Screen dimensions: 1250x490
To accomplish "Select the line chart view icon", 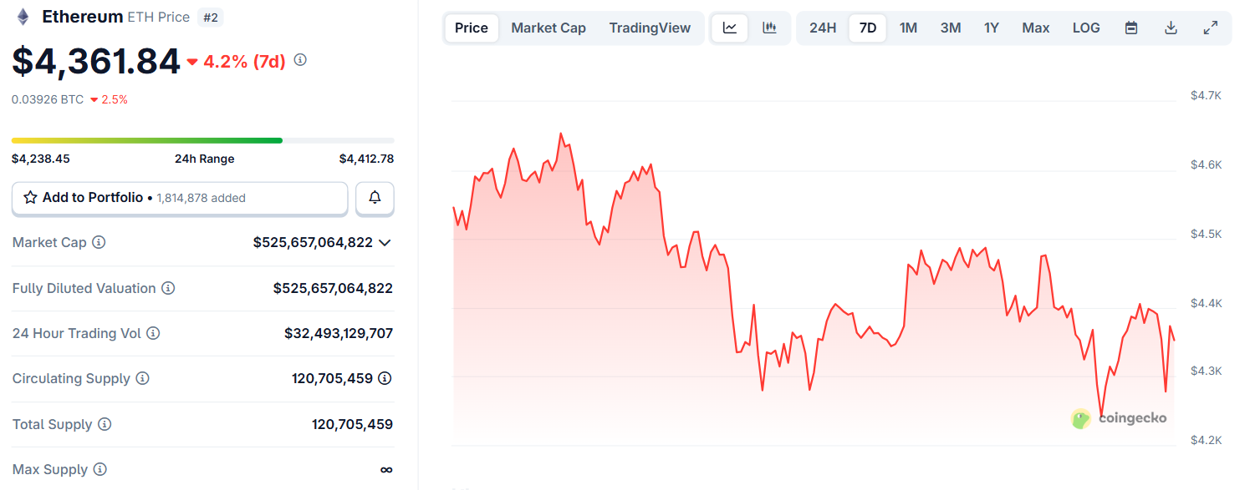I will 729,27.
